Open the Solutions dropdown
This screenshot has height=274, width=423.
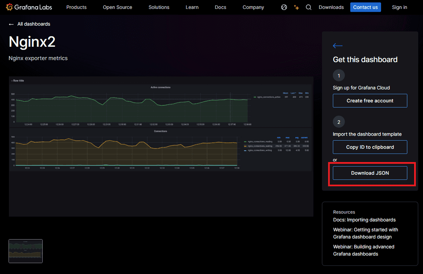159,7
